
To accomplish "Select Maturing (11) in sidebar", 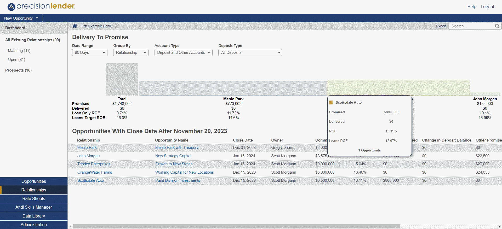I will coord(19,51).
